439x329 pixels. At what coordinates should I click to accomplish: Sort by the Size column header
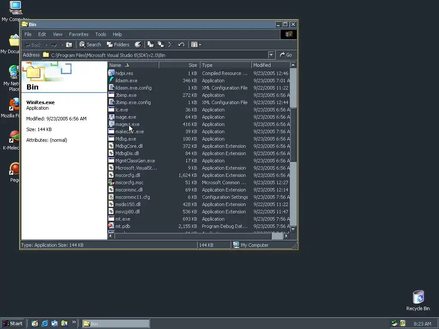coord(179,65)
